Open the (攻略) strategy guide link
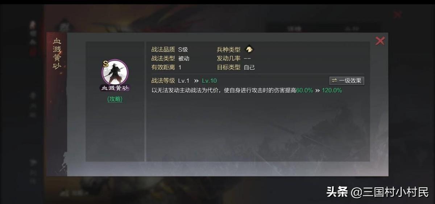The image size is (435, 204). 115,99
